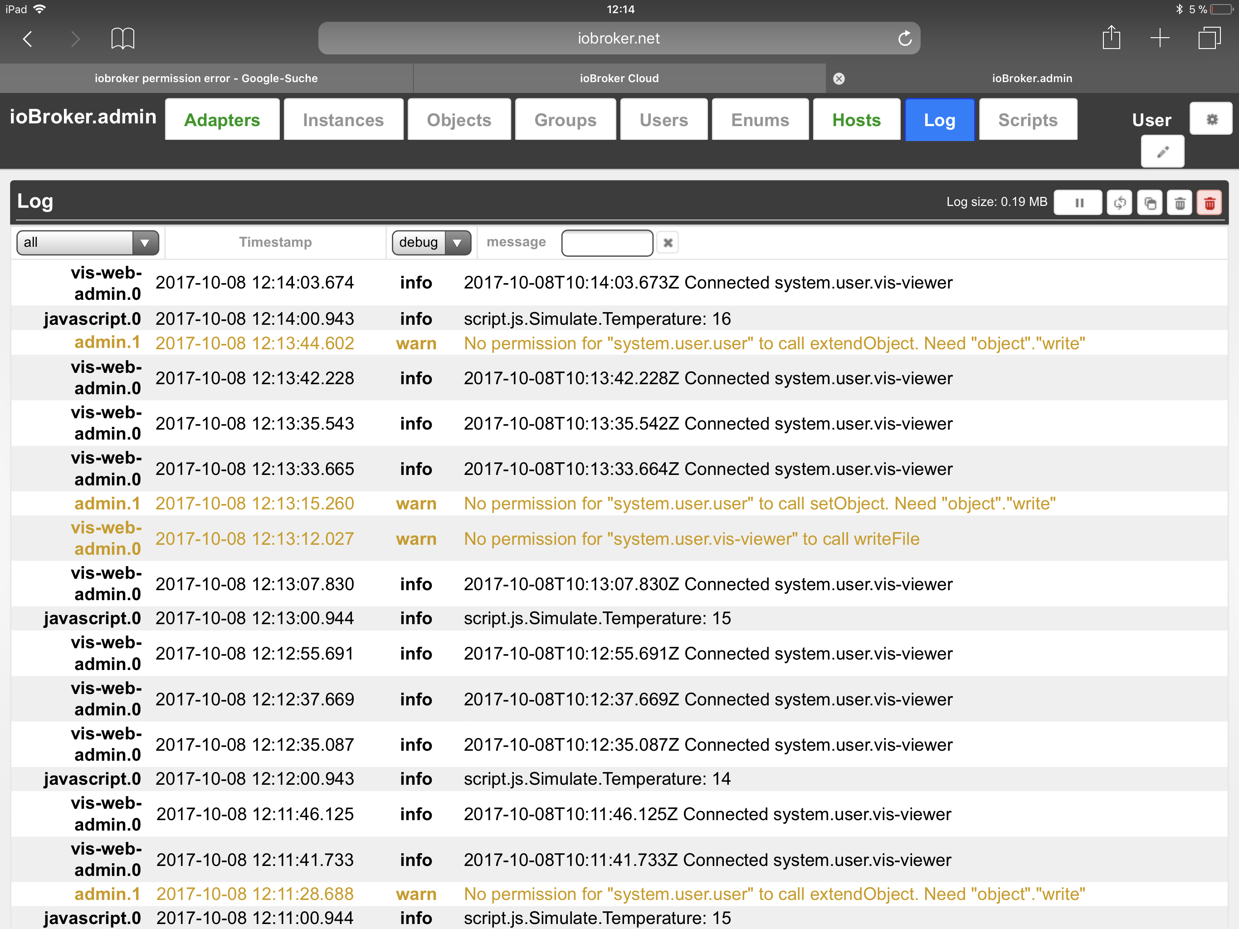The height and width of the screenshot is (929, 1239).
Task: Select the 12:14:03.674 timestamp cell
Action: tap(254, 283)
